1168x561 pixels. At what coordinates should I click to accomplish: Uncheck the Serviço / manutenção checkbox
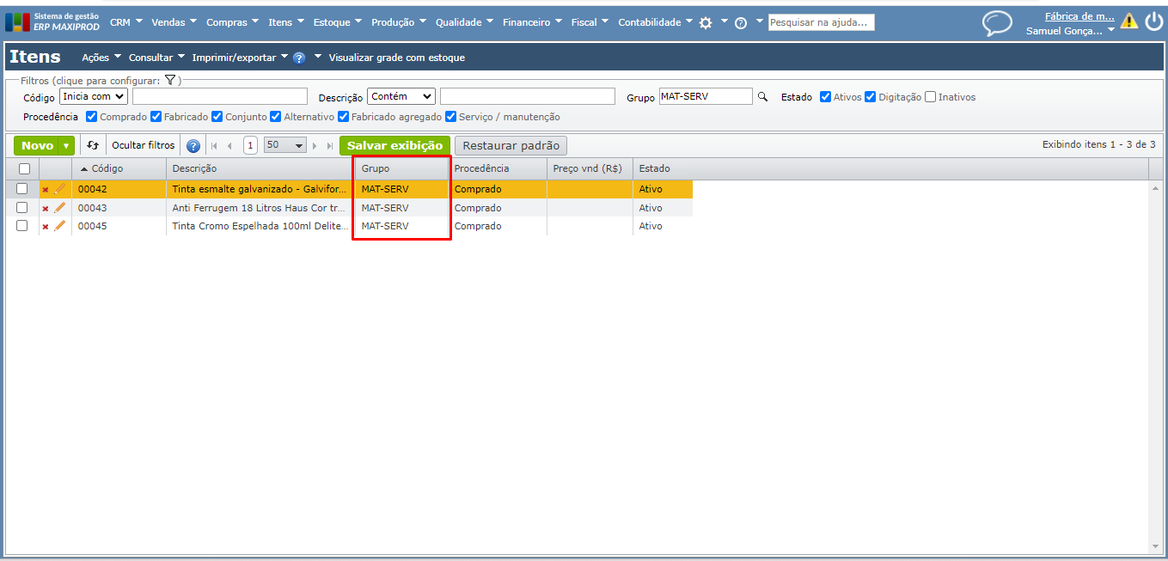click(x=450, y=117)
